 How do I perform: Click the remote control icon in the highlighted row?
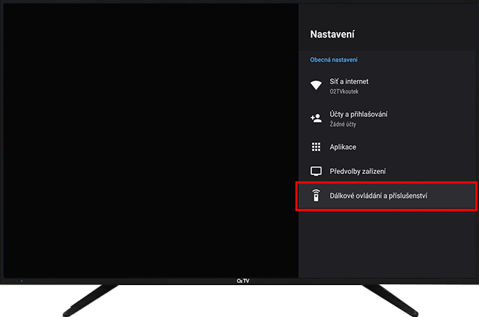(x=316, y=196)
